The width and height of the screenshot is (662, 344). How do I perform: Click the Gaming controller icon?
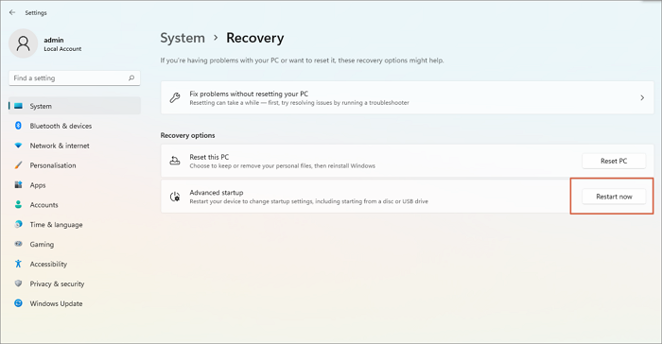[x=18, y=244]
